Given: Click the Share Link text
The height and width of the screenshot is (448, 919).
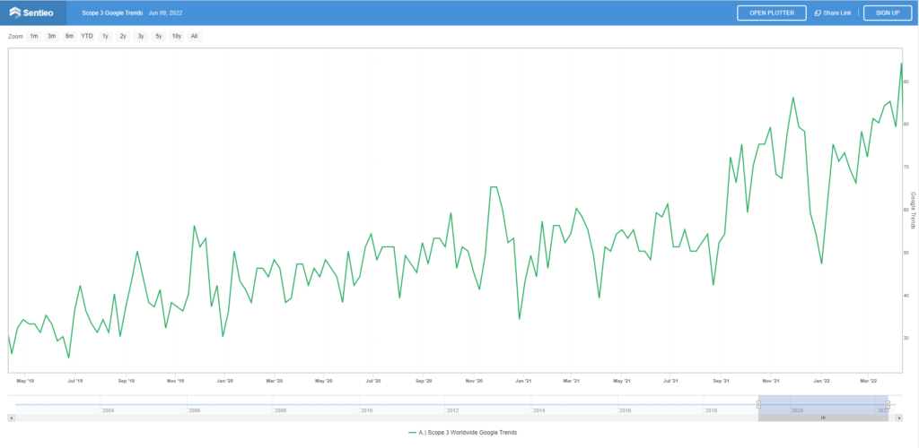Looking at the screenshot, I should (837, 13).
